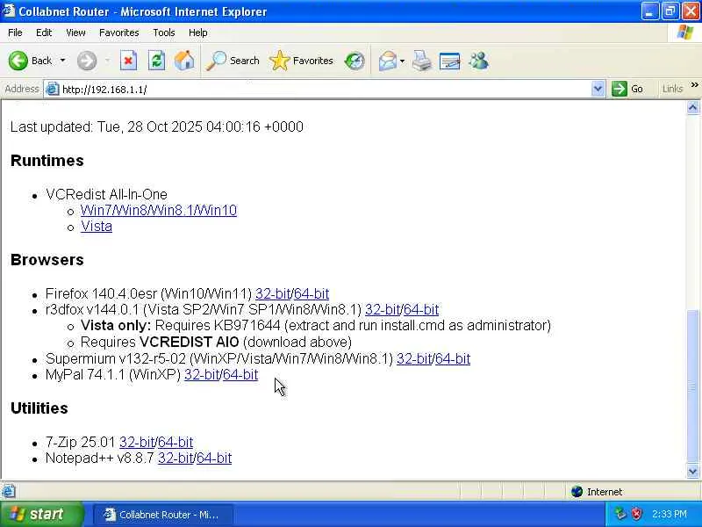Download MyPal 74.1.1 64-bit
The height and width of the screenshot is (527, 702).
(240, 374)
